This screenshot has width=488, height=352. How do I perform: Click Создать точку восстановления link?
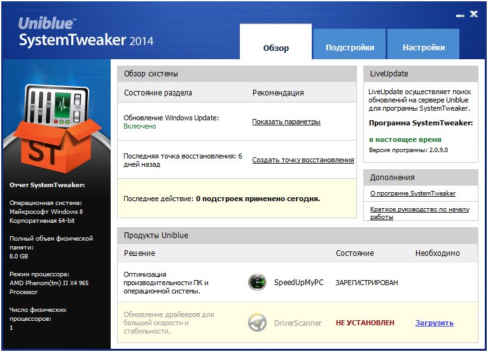tap(303, 160)
